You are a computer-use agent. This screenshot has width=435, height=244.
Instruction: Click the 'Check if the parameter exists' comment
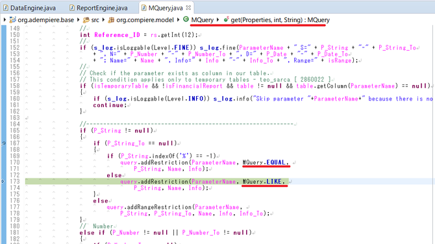(x=175, y=73)
